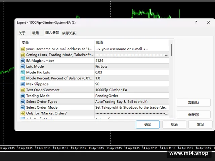Viewport: 215px width, 161px height.
Task: Select the "EA Magicnumber" variable label
Action: (x=40, y=61)
